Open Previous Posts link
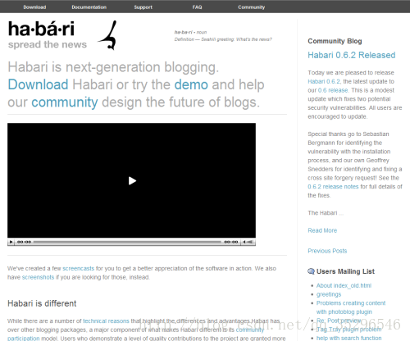Image resolution: width=410 pixels, height=341 pixels. (x=327, y=251)
